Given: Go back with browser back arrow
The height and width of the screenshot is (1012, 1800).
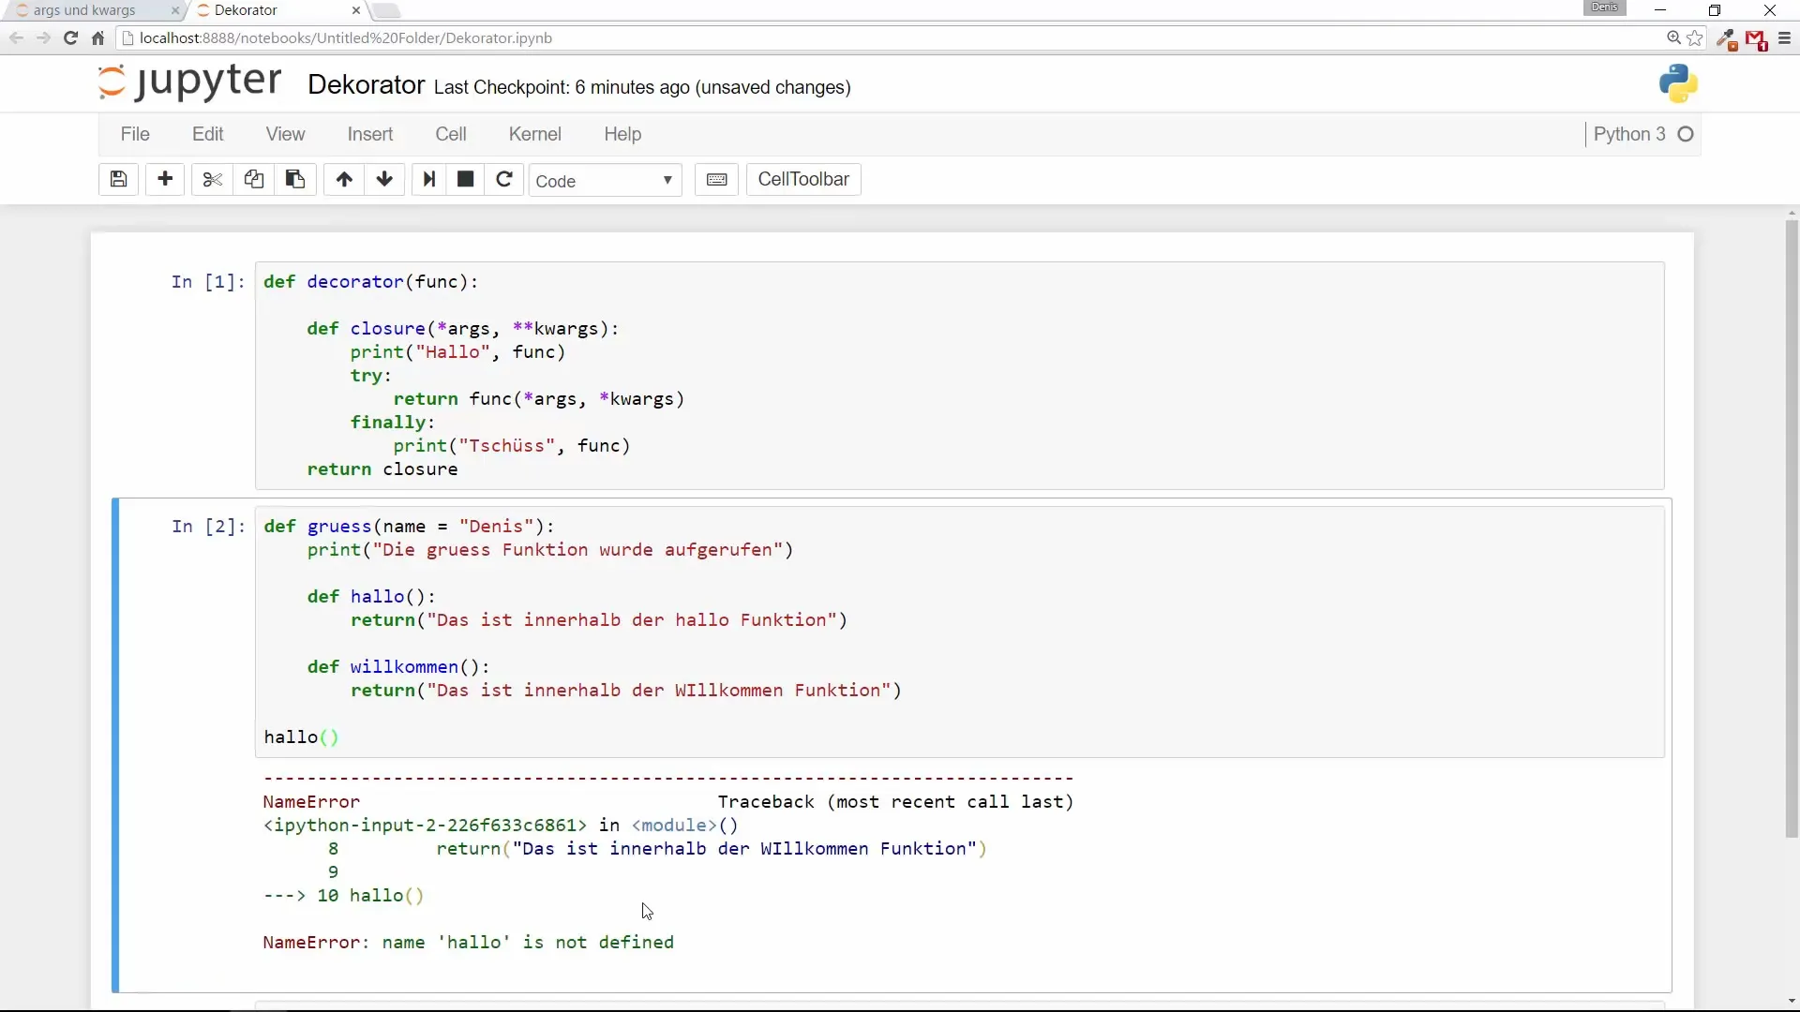Looking at the screenshot, I should coord(16,38).
